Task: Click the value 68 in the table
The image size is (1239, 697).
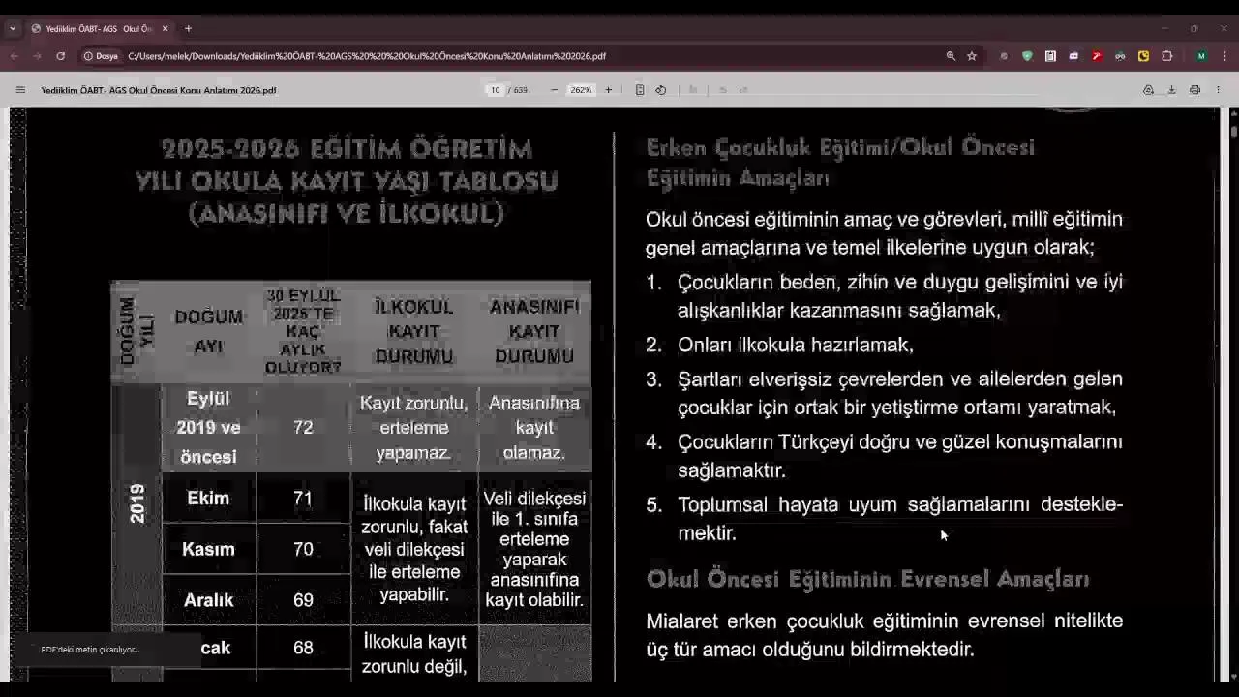Action: tap(303, 648)
